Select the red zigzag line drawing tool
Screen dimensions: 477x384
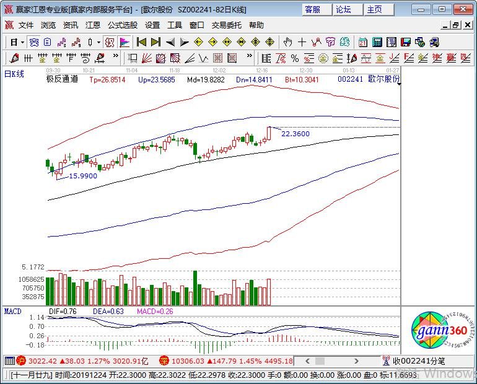tap(317, 42)
